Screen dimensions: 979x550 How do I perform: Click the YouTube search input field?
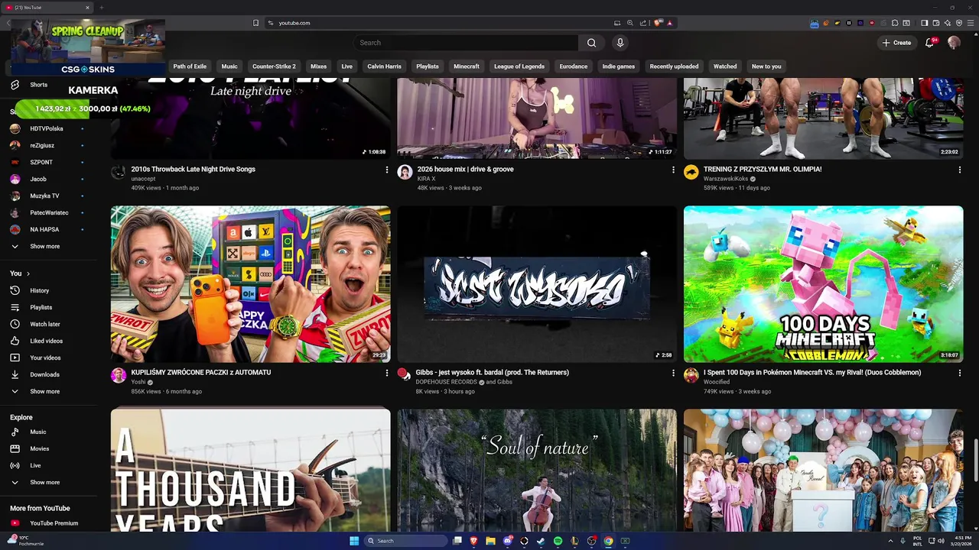click(x=465, y=43)
